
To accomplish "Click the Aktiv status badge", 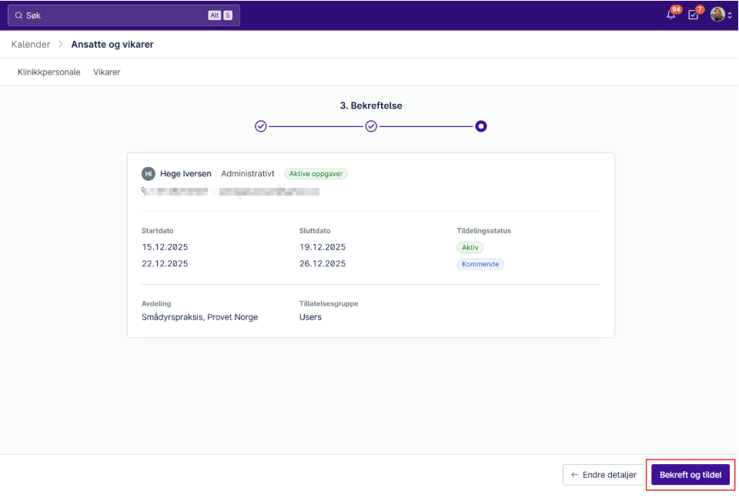I will pos(470,247).
